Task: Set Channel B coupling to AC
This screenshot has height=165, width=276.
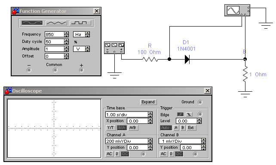Action: pyautogui.click(x=163, y=154)
